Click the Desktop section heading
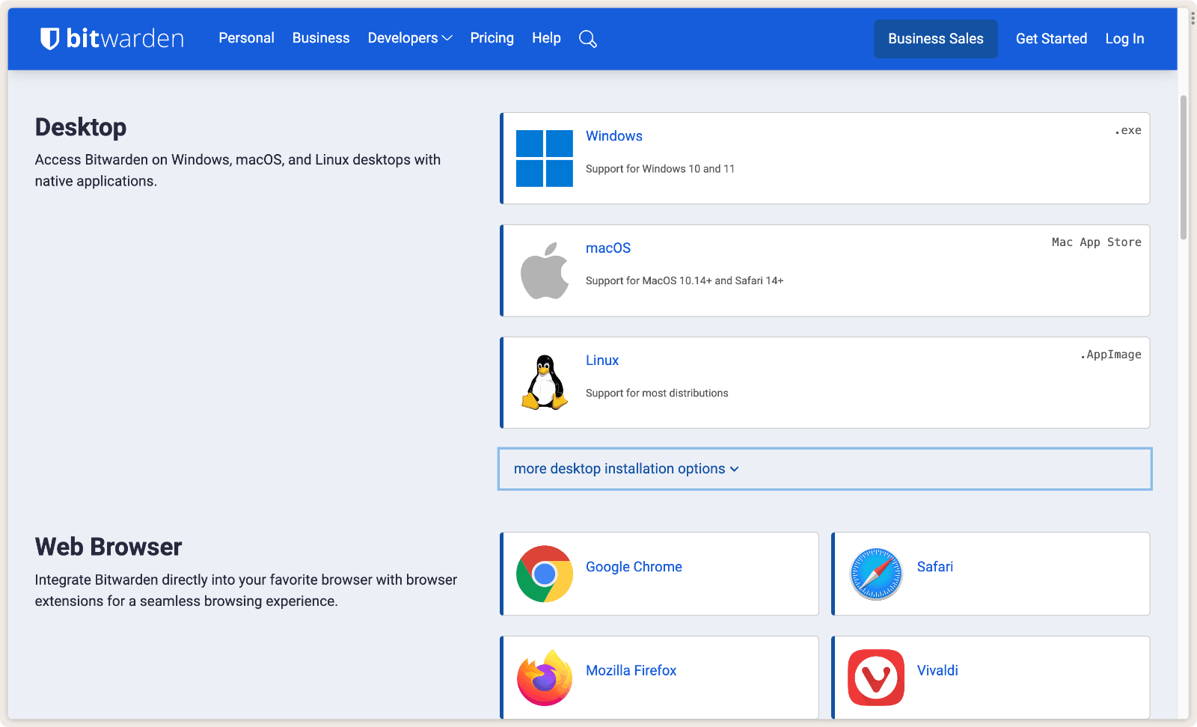Screen dimensions: 1197x727 81,127
